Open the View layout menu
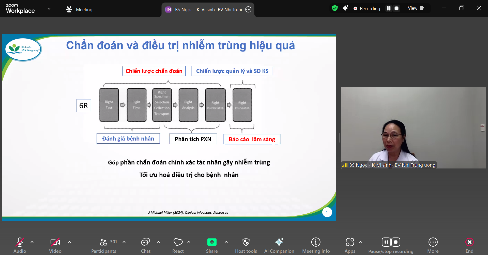This screenshot has width=488, height=255. (x=416, y=8)
